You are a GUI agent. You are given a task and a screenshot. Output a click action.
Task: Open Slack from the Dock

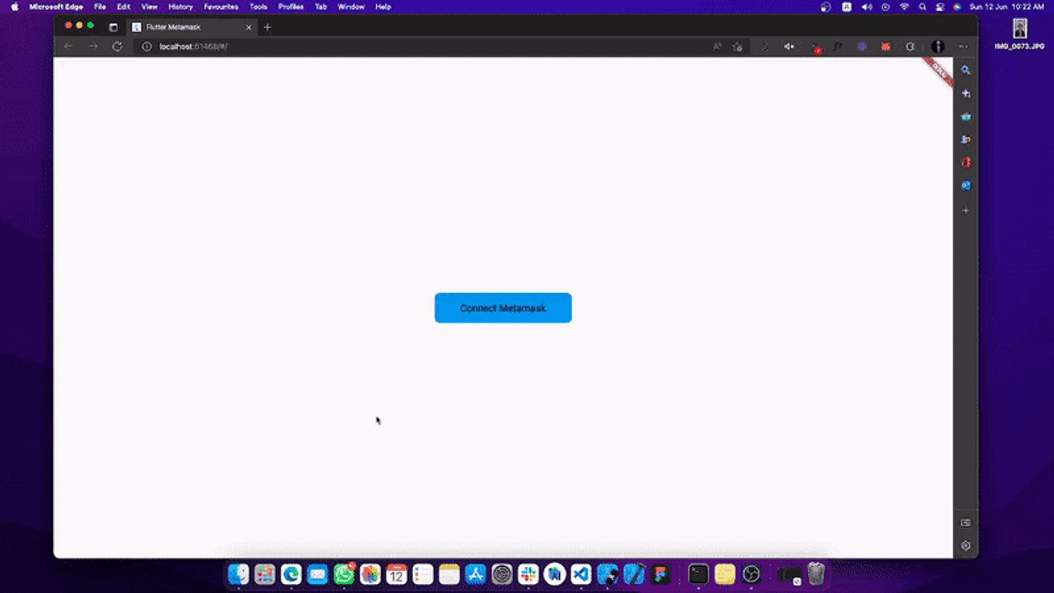[x=528, y=574]
